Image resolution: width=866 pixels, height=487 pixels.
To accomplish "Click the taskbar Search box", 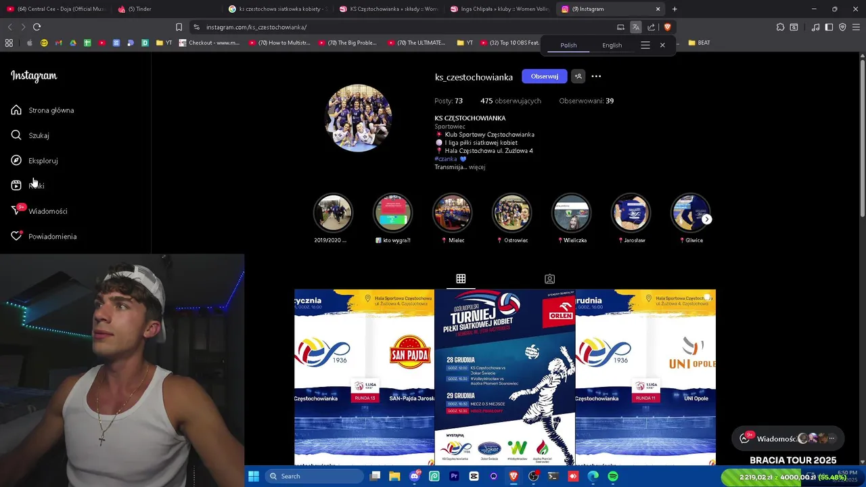I will coord(314,476).
